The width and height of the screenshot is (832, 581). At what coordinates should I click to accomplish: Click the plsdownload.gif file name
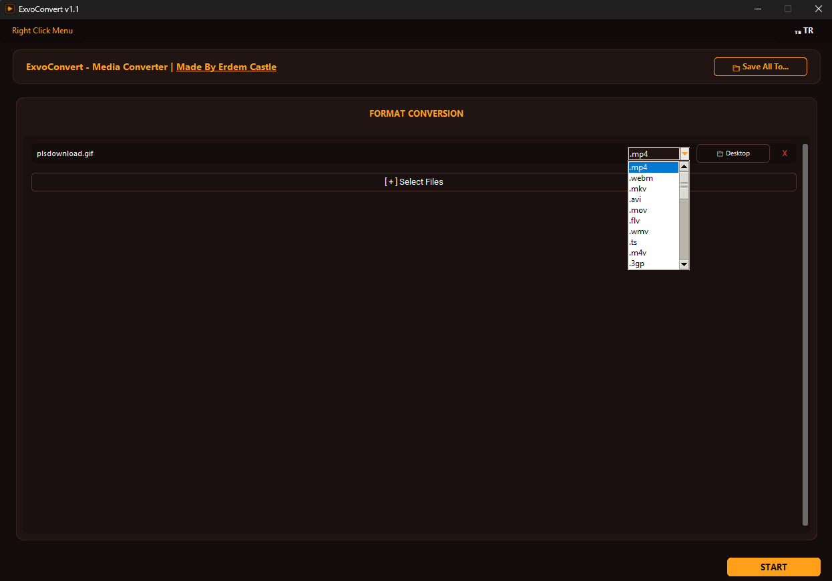[x=65, y=153]
